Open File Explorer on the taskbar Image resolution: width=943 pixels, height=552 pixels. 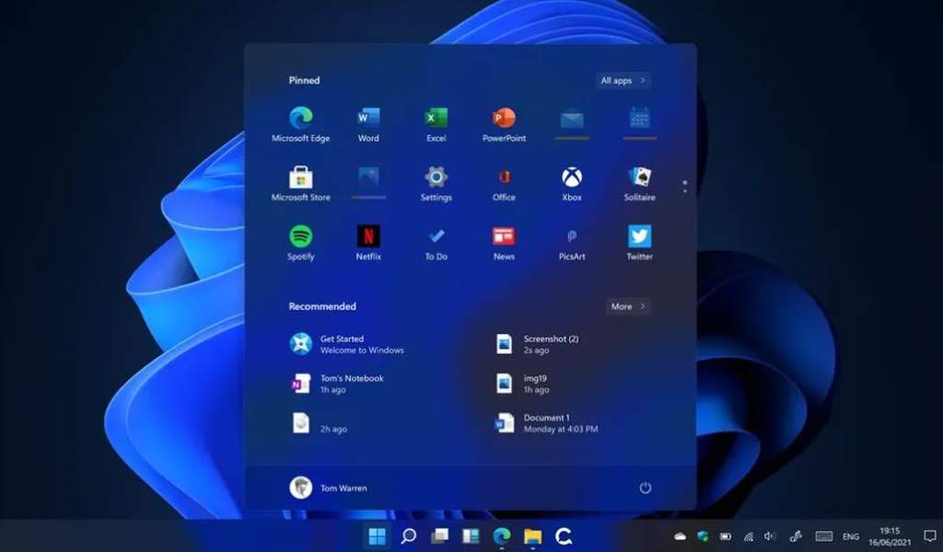pyautogui.click(x=533, y=535)
